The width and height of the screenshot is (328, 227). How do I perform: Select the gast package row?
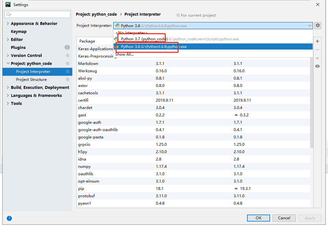tap(193, 115)
